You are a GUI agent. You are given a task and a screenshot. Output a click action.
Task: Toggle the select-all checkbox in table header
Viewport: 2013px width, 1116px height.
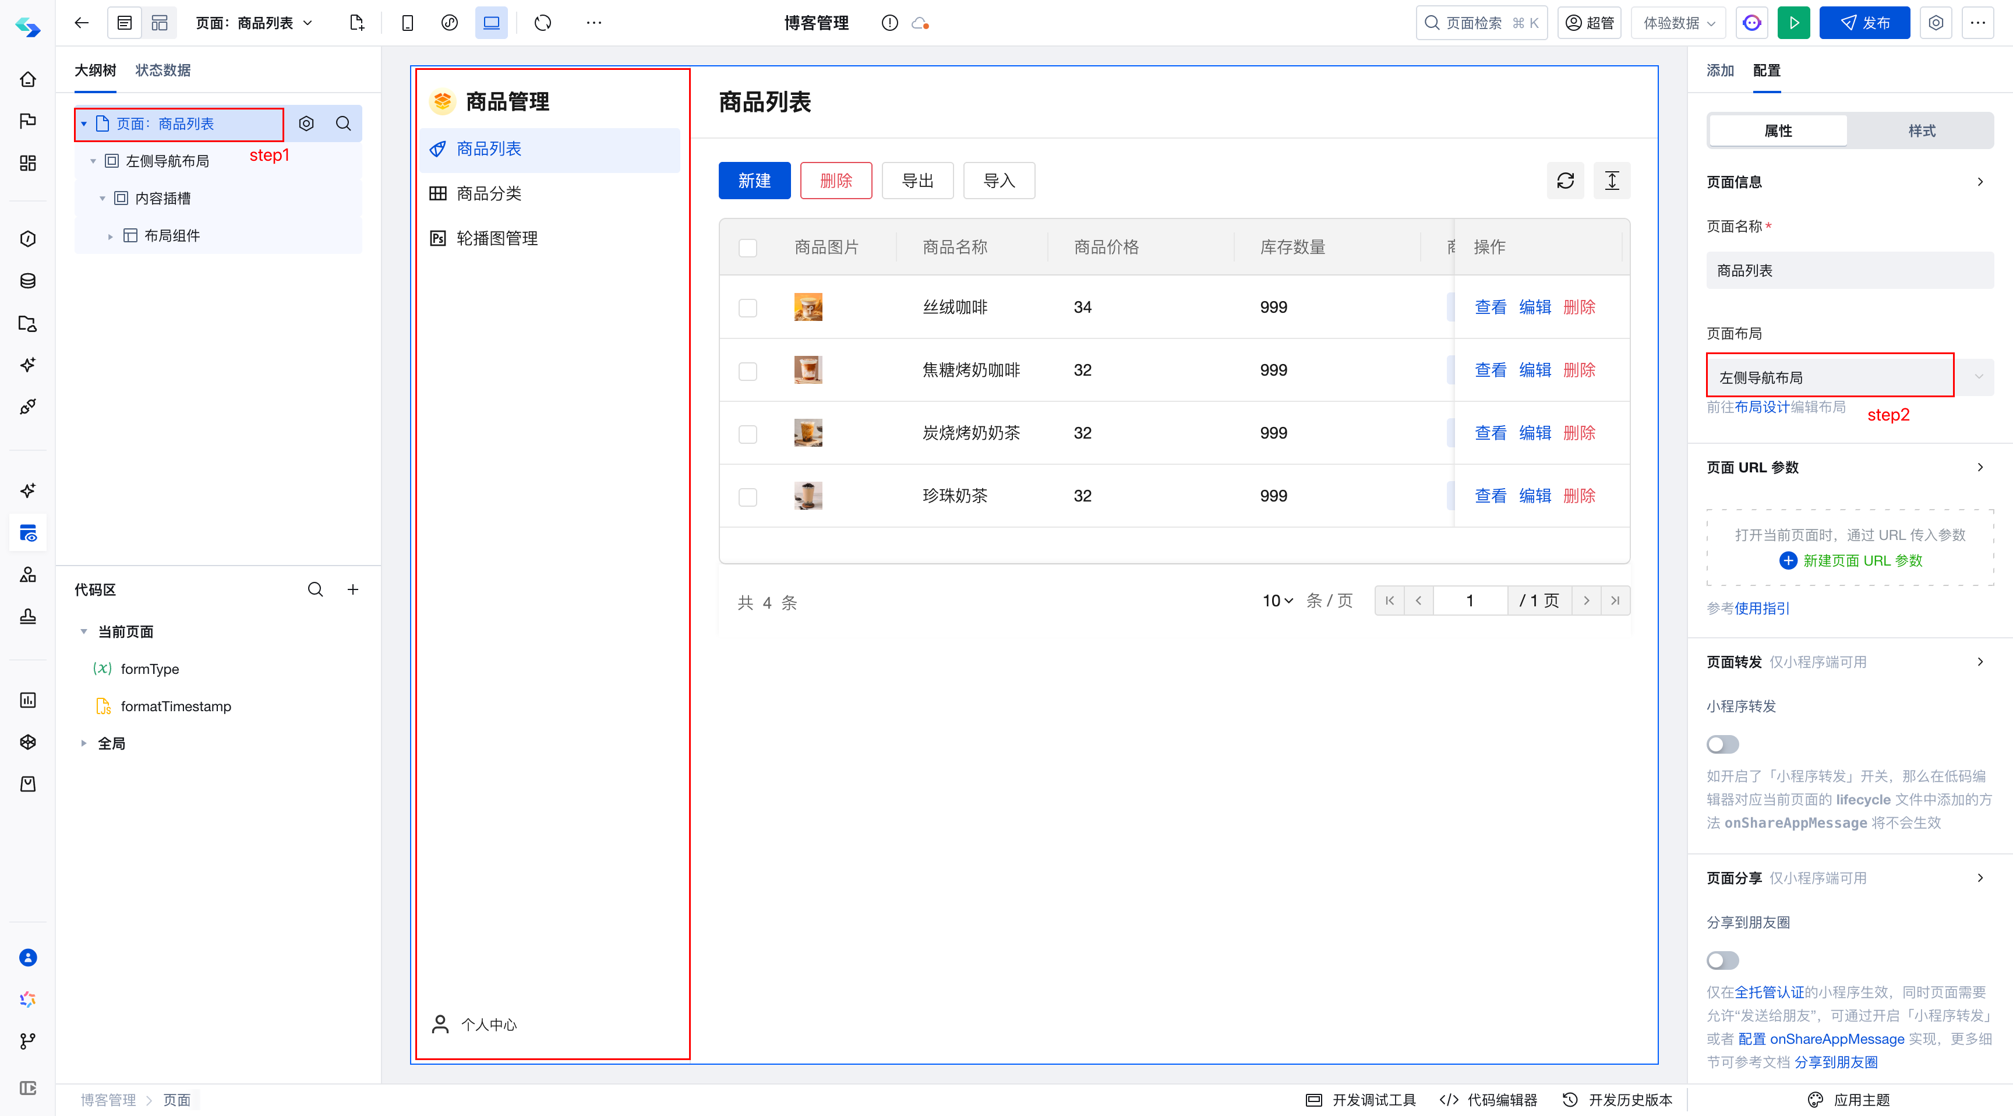point(748,248)
